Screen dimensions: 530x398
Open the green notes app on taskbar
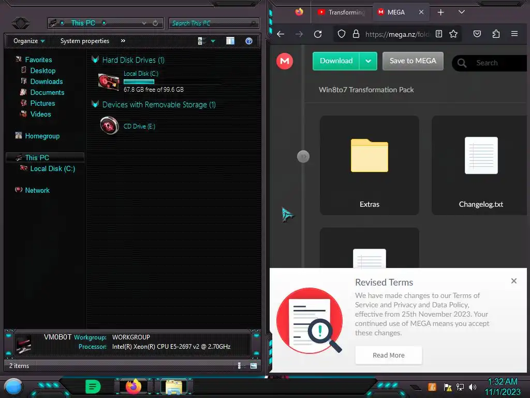93,387
